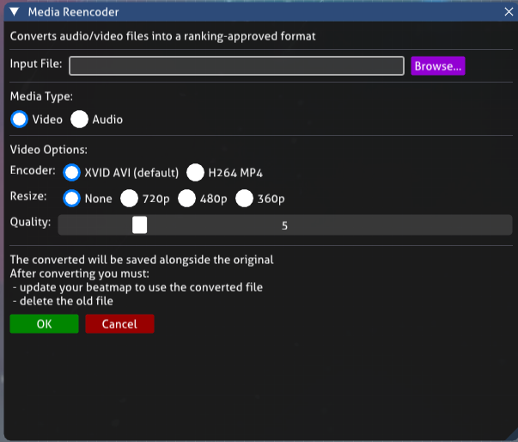Set Resize to 360p

coord(245,199)
